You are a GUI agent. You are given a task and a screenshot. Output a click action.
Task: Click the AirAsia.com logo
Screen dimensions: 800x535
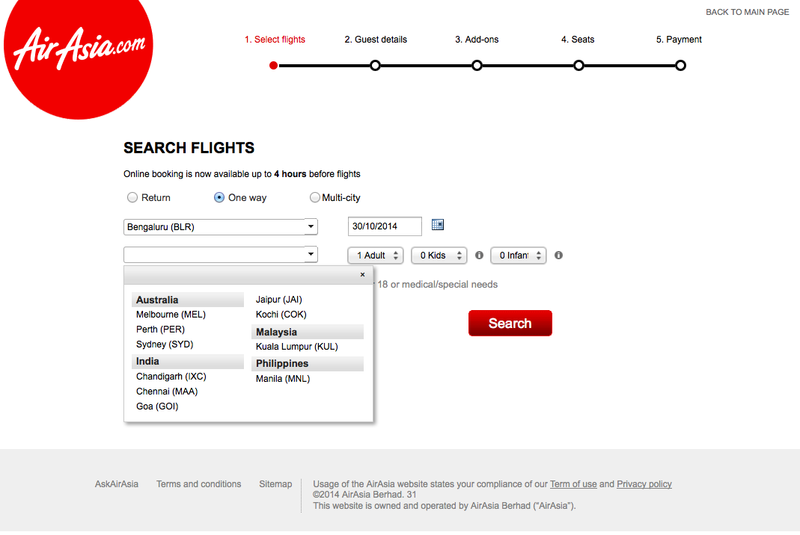78,58
